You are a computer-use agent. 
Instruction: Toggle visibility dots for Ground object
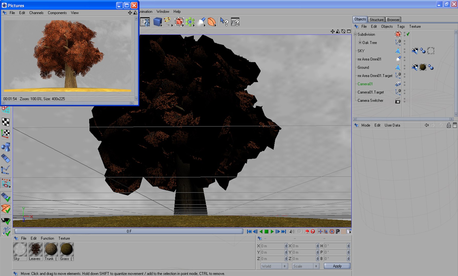[405, 67]
